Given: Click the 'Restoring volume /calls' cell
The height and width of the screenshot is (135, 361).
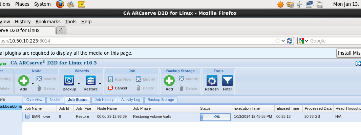Looking at the screenshot, I should tap(152, 117).
